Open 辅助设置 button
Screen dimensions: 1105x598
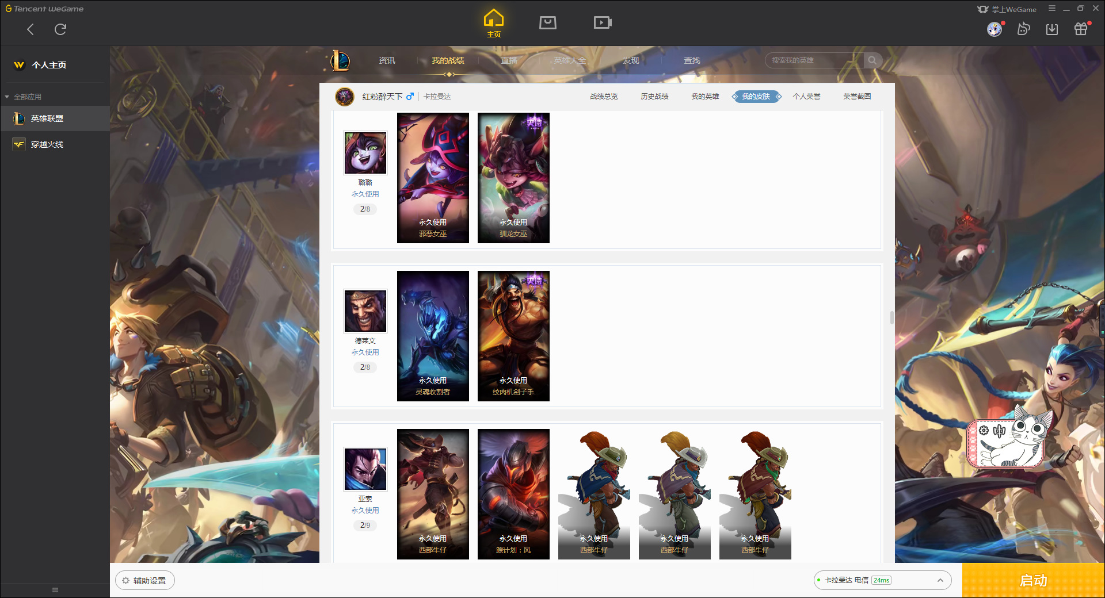coord(145,581)
